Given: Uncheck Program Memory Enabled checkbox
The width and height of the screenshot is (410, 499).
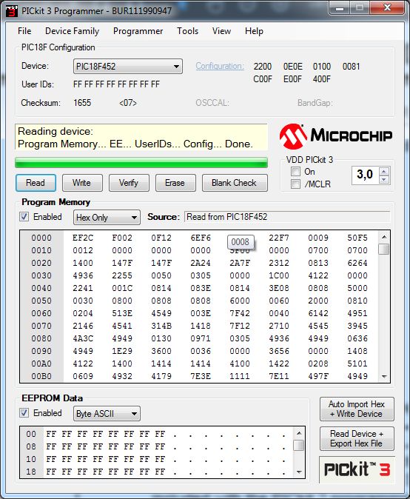Looking at the screenshot, I should point(24,217).
